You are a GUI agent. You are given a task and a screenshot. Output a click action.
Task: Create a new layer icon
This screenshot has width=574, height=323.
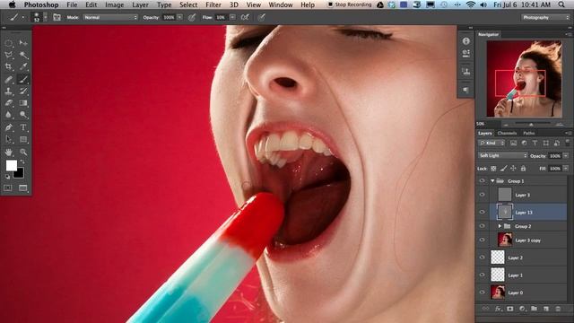[x=546, y=309]
